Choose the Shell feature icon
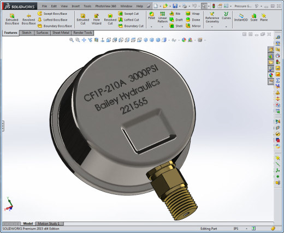 point(176,26)
